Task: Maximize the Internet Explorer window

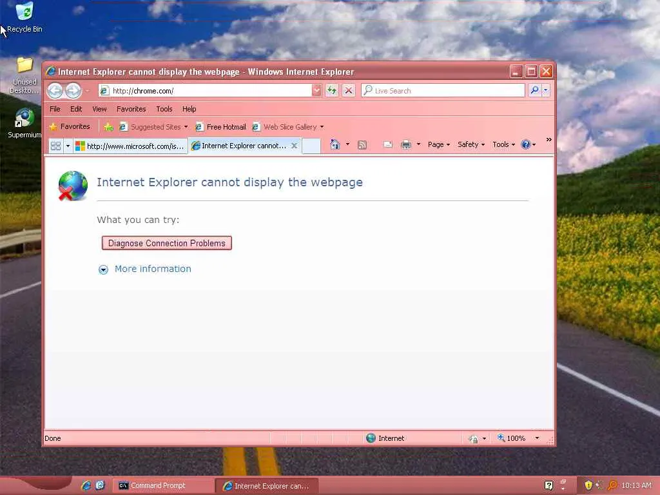Action: click(x=531, y=72)
